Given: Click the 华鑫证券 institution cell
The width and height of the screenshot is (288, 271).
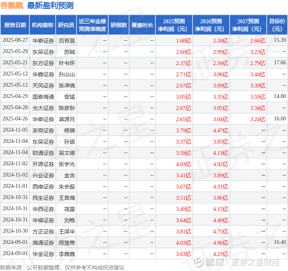Looking at the screenshot, I should pos(43,74).
